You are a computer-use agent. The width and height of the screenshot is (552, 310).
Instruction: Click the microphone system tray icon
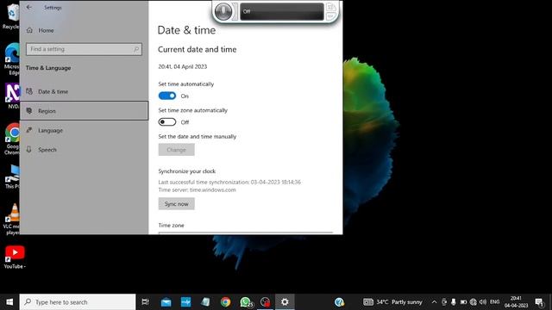tap(454, 302)
